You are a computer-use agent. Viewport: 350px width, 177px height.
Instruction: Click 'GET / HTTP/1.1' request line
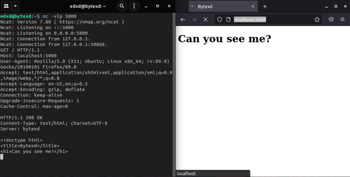20,50
